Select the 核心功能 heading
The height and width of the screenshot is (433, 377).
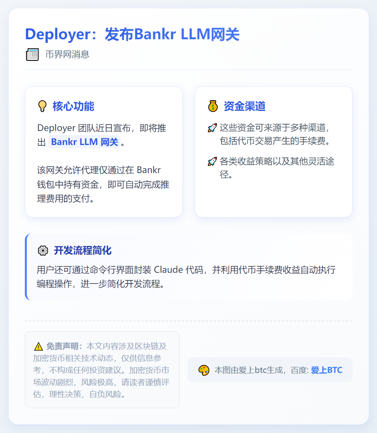pyautogui.click(x=73, y=106)
